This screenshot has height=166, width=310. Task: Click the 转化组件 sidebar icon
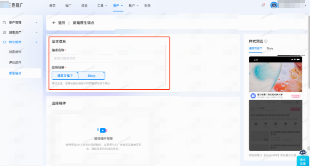tap(4, 42)
